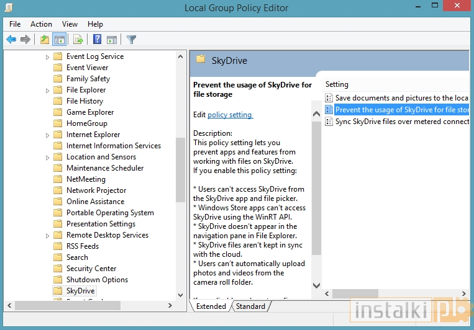Click the Forward arrow toolbar icon
This screenshot has width=474, height=330.
pos(25,40)
